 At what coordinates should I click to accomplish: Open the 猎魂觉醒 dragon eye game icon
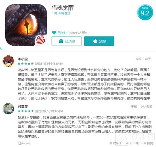click(x=26, y=25)
